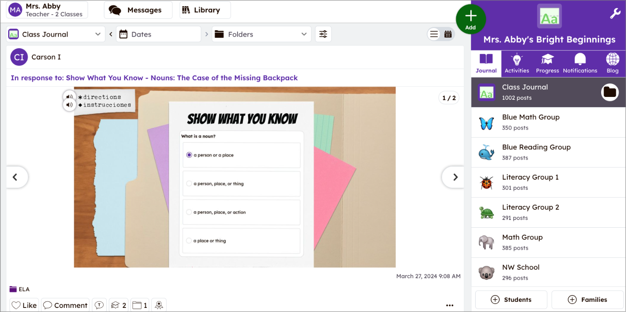Open the settings wrench icon
The image size is (626, 312).
click(x=615, y=13)
